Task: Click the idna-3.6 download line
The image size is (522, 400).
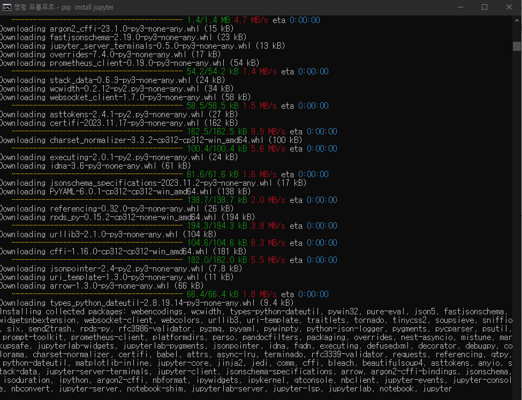Action: 95,166
